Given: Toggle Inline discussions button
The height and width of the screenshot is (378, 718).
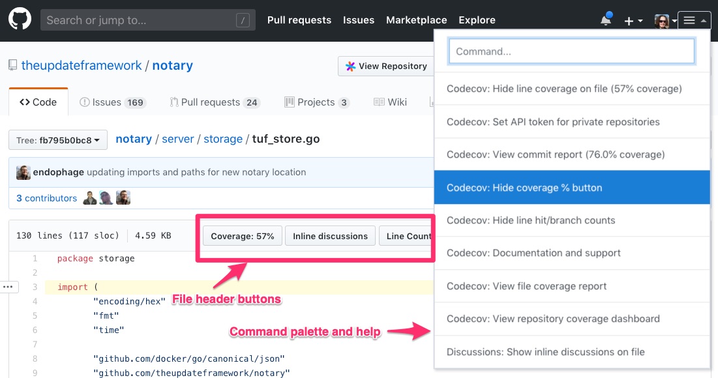Looking at the screenshot, I should (330, 236).
